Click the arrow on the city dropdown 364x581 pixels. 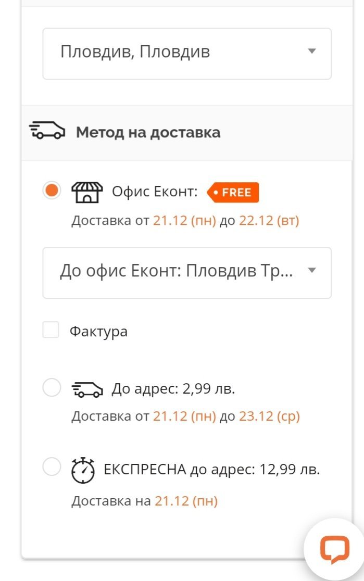312,51
